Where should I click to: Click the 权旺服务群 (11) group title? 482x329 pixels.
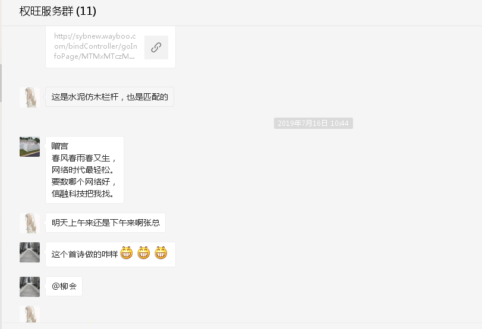point(58,11)
